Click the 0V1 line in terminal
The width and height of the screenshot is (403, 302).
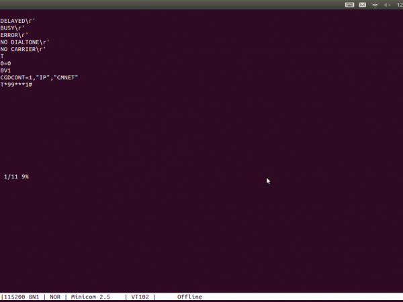[x=6, y=70]
